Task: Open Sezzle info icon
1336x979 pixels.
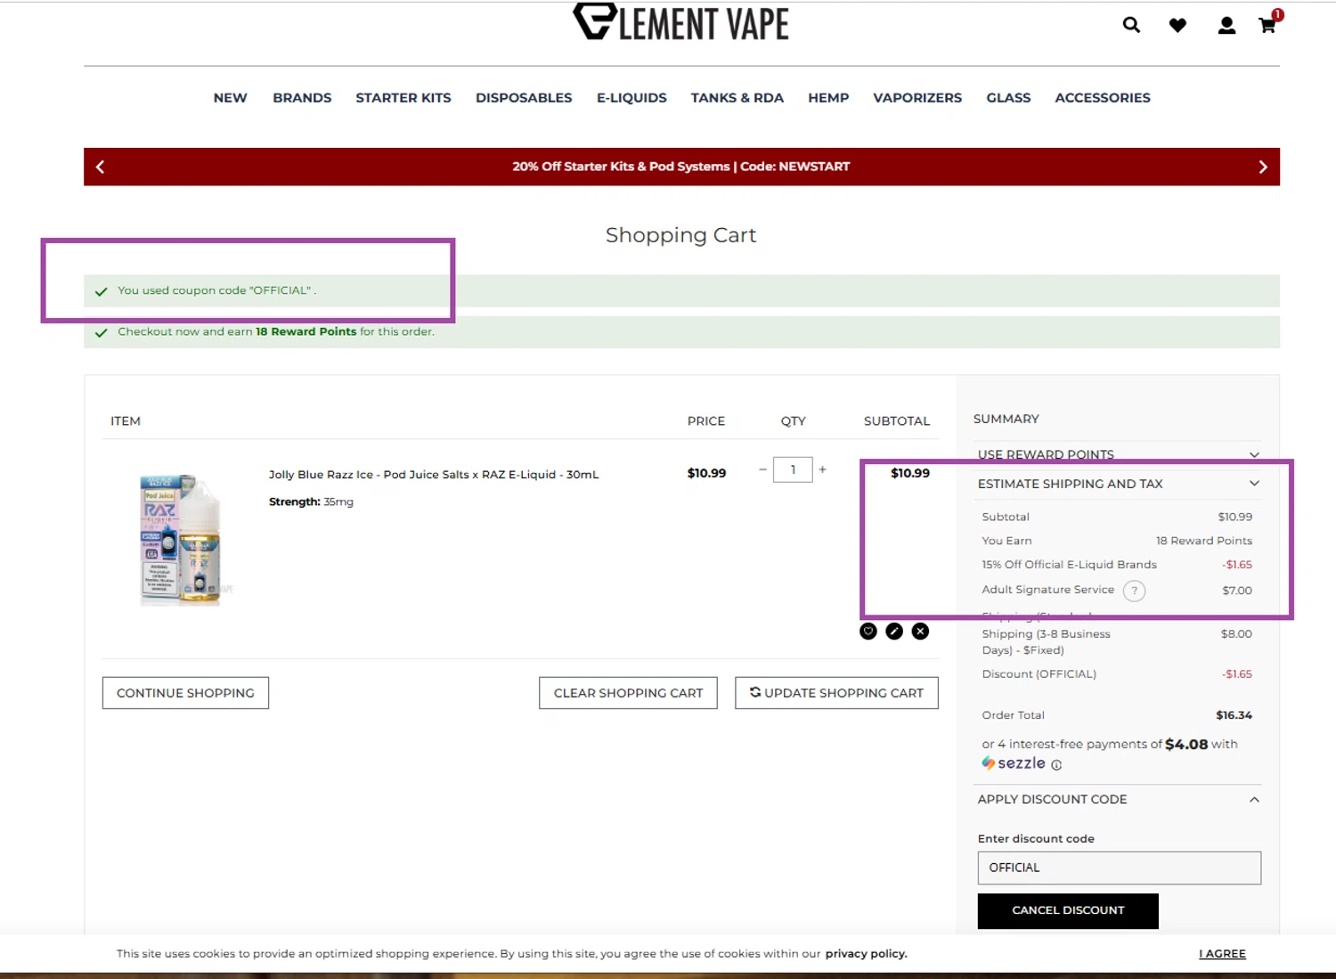Action: (1056, 765)
